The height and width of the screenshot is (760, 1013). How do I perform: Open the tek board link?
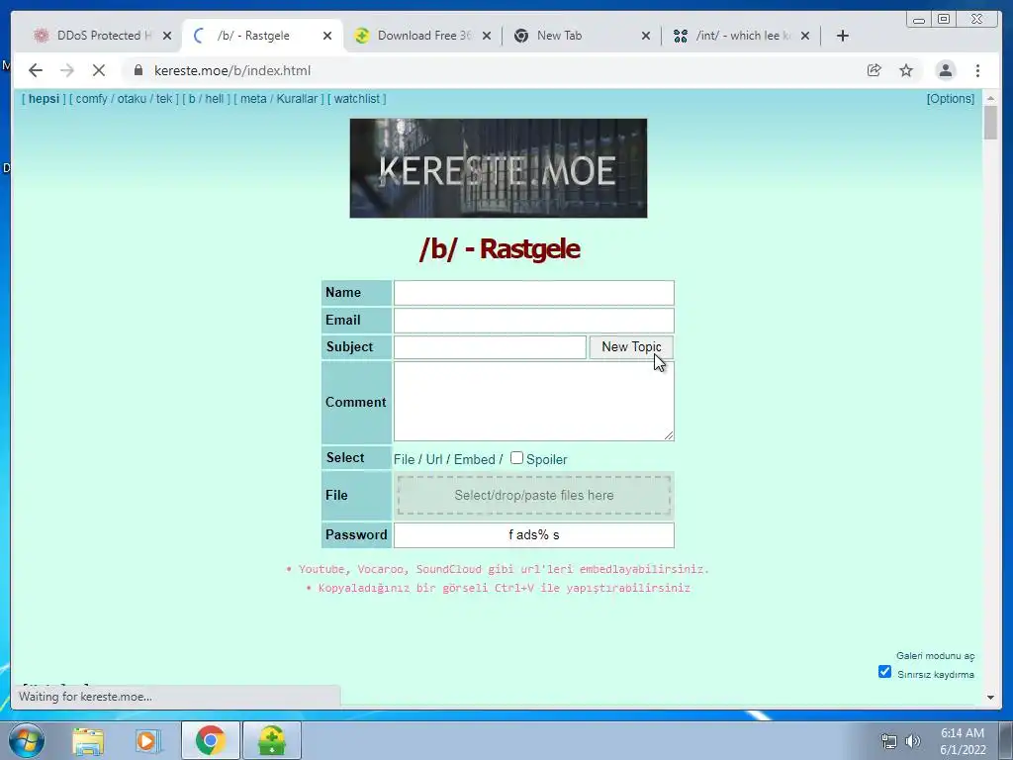(164, 99)
